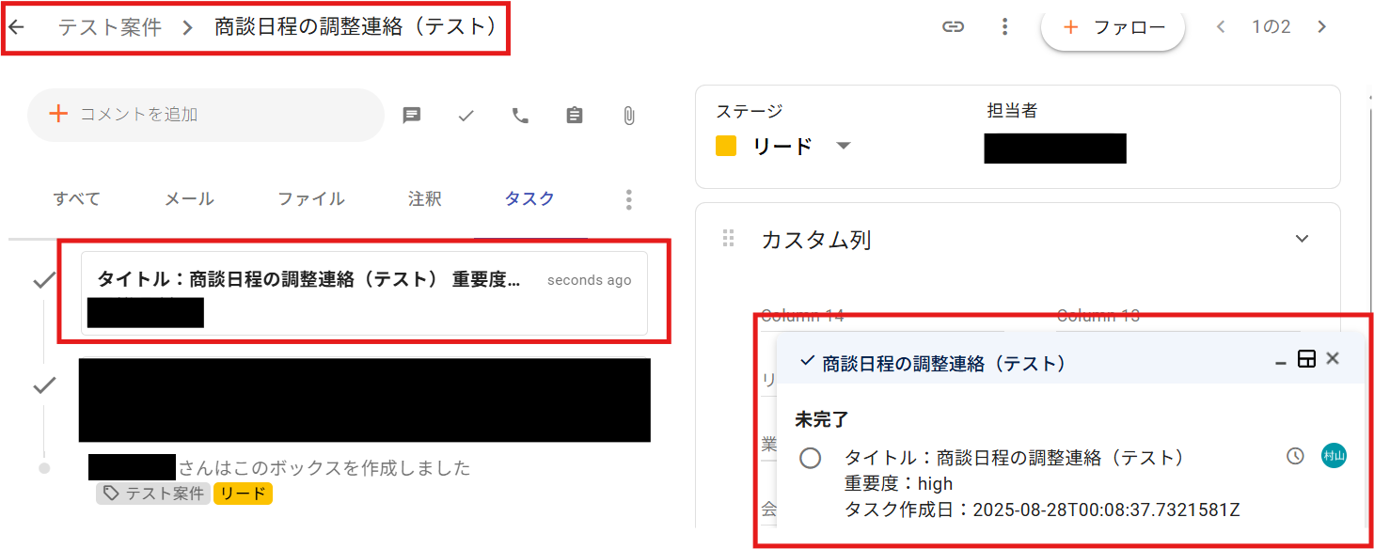
Task: Click the 1の2 pagination text
Action: (1271, 27)
